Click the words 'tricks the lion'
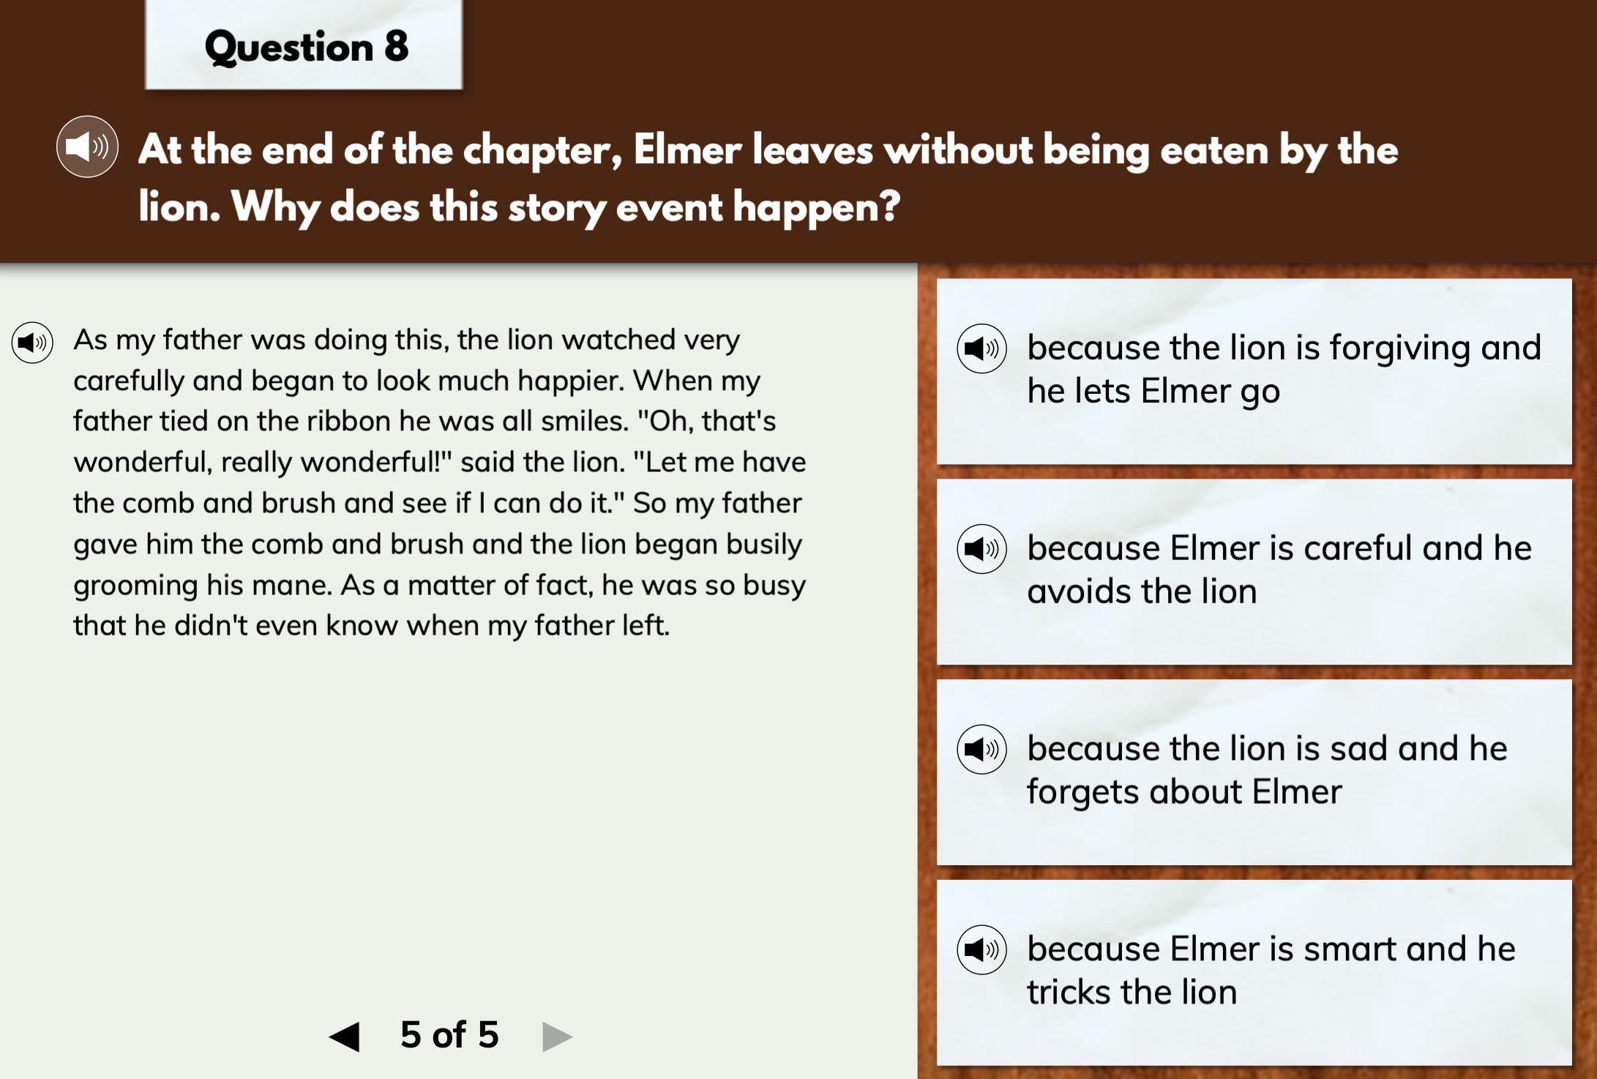Image resolution: width=1597 pixels, height=1079 pixels. tap(1132, 993)
